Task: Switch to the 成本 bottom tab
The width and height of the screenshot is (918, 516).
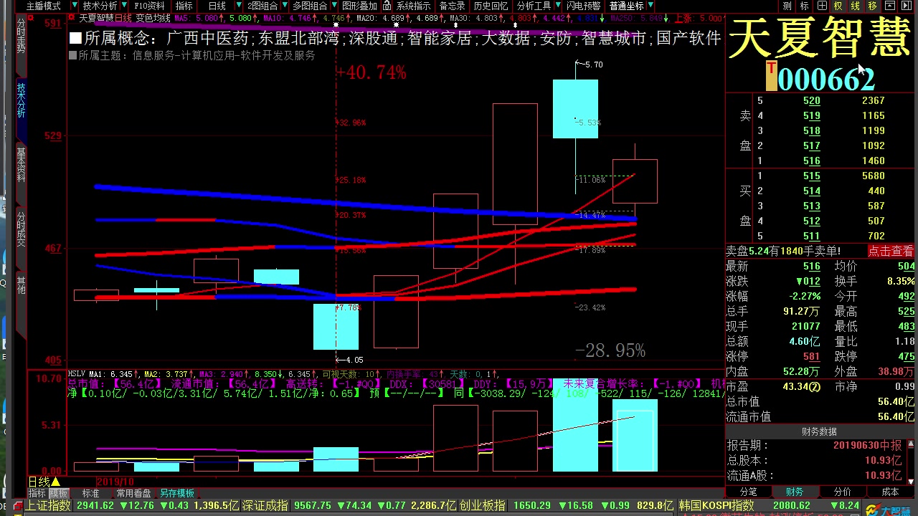Action: tap(890, 492)
